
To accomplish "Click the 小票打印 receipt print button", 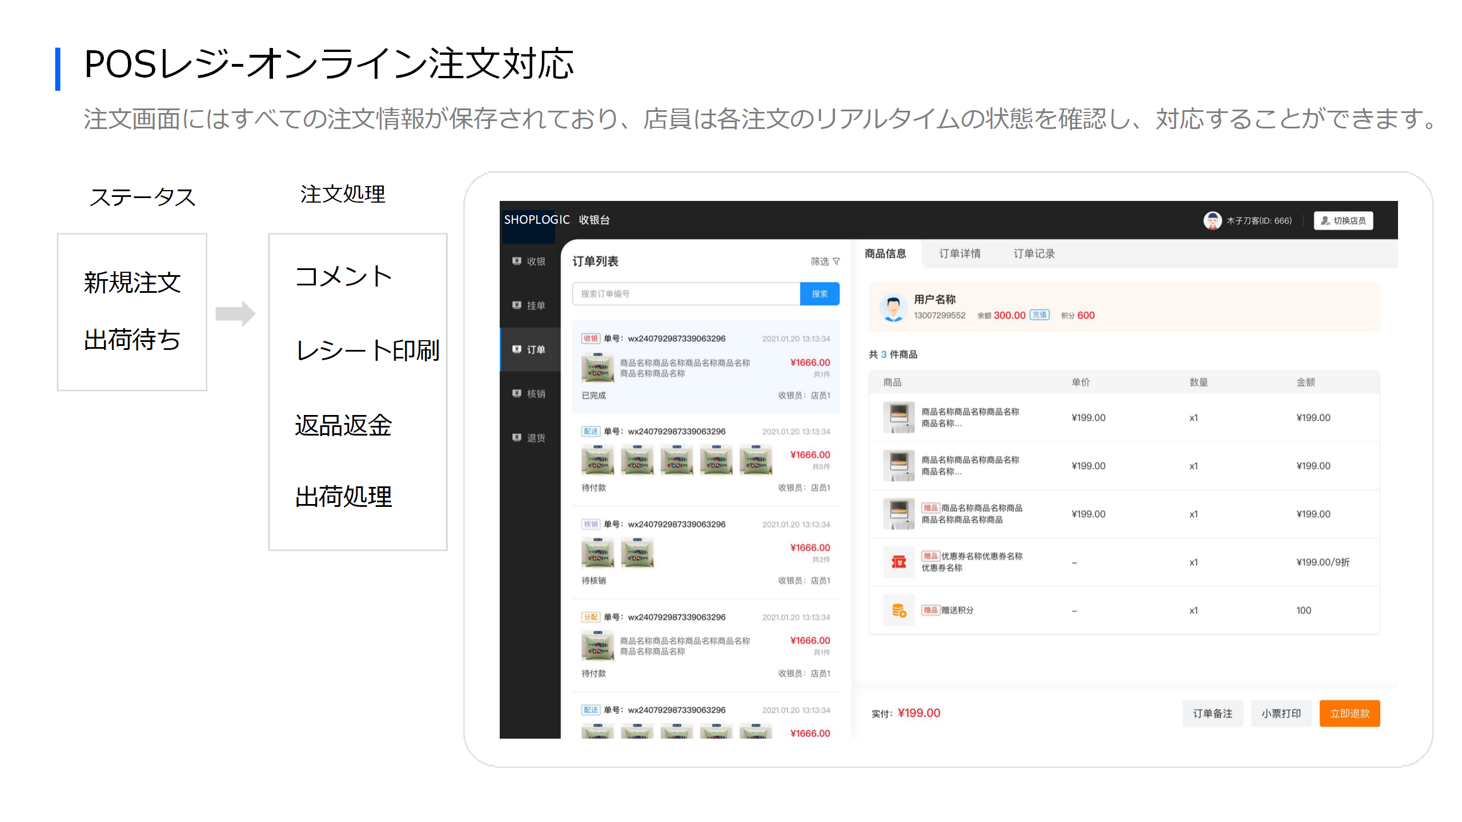I will click(x=1280, y=713).
